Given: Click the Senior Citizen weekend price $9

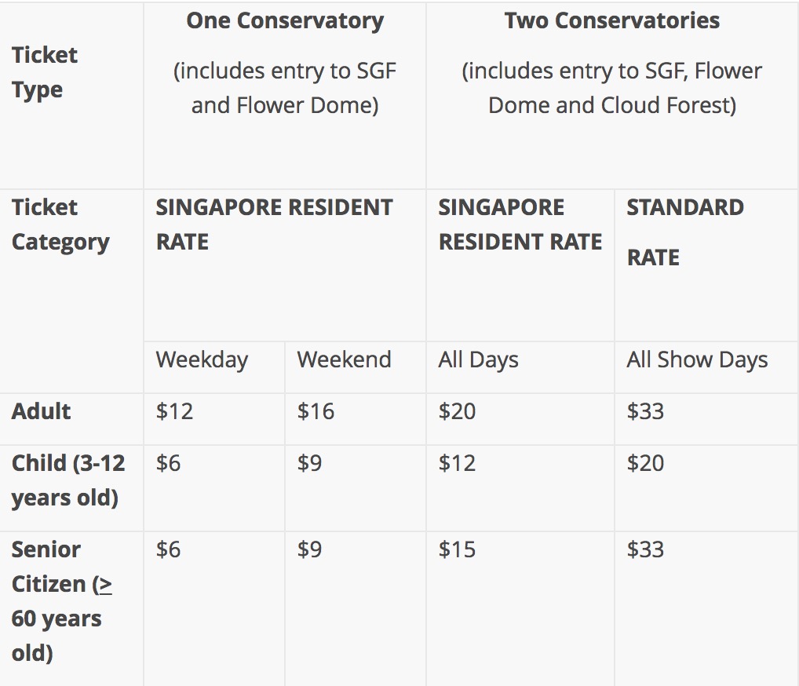Looking at the screenshot, I should (x=309, y=549).
